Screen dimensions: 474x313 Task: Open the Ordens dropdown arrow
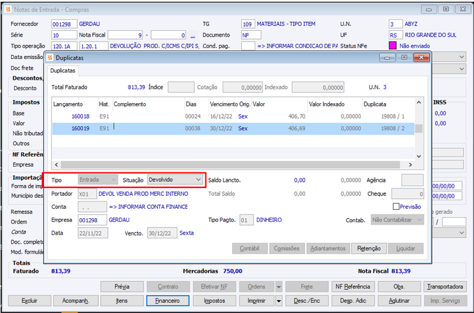tap(278, 287)
